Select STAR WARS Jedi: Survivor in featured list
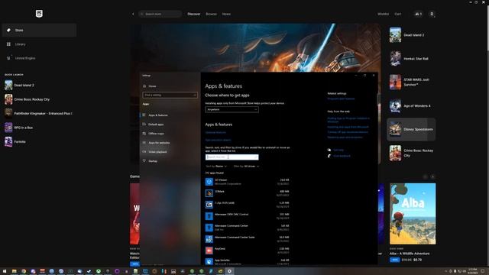 (x=411, y=82)
